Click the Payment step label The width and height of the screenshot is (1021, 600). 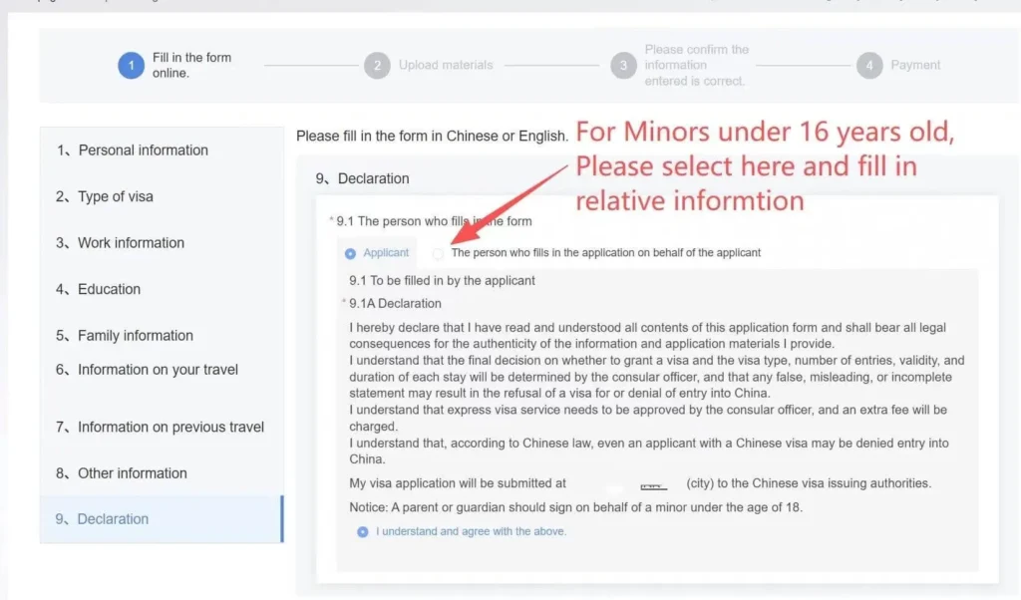(x=915, y=66)
